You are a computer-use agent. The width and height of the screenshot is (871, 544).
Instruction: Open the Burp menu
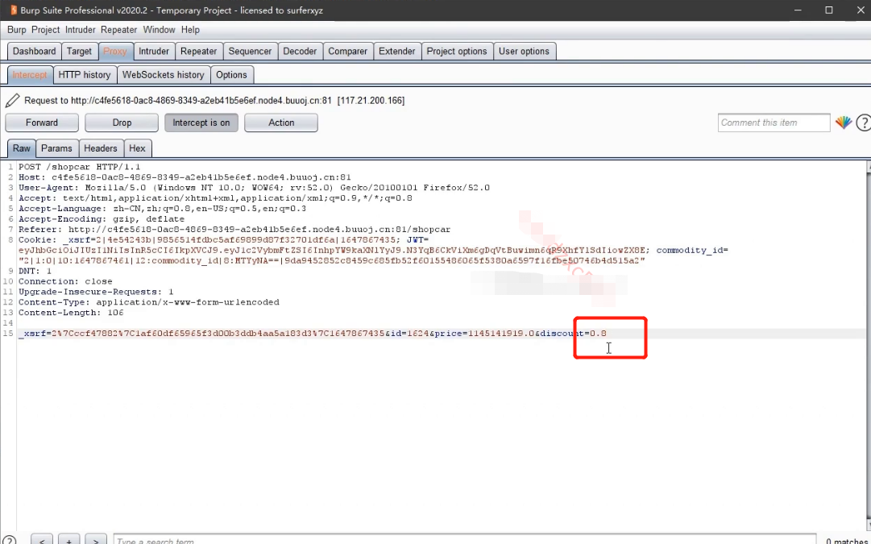pos(17,30)
